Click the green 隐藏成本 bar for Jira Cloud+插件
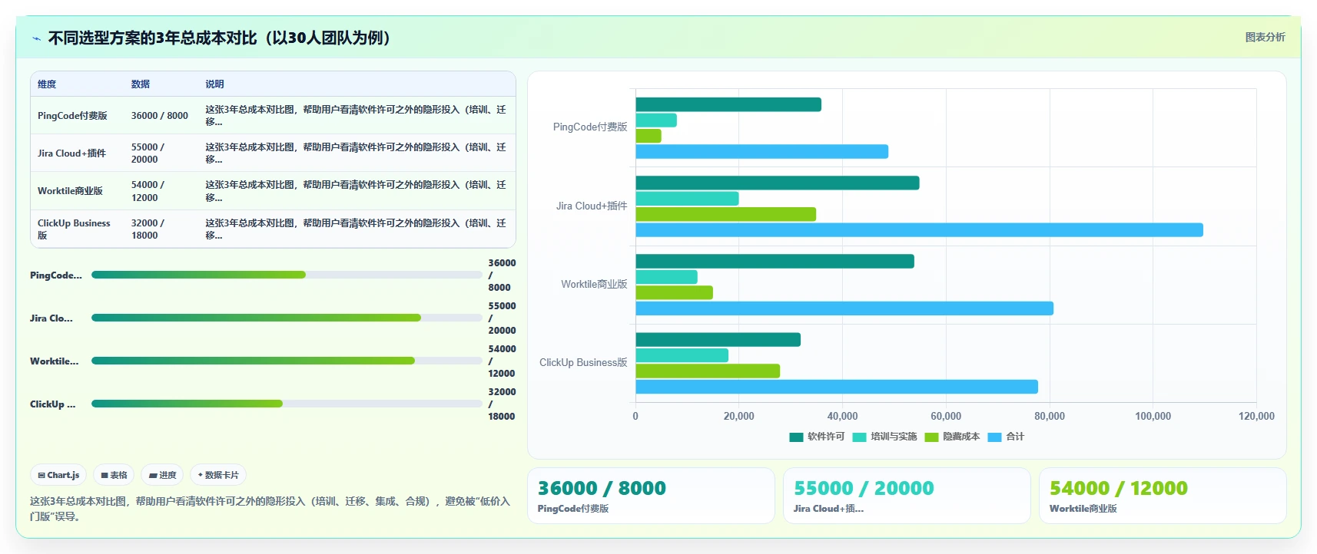Viewport: 1317px width, 554px height. pyautogui.click(x=726, y=214)
